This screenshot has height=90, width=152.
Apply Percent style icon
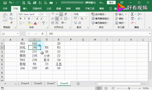(x=82, y=18)
